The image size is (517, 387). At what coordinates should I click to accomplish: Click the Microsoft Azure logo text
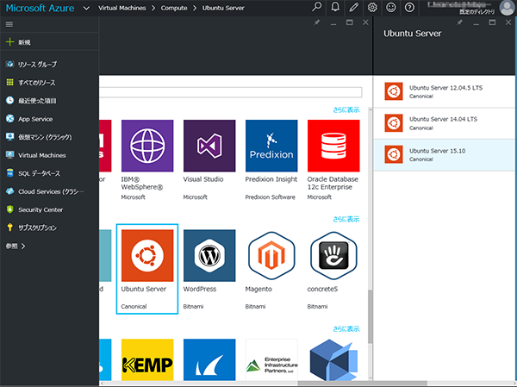40,8
